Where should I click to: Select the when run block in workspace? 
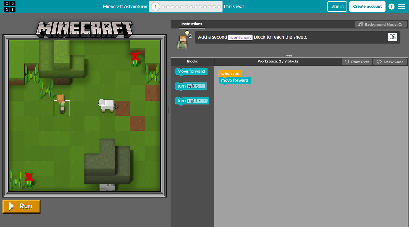click(x=230, y=74)
